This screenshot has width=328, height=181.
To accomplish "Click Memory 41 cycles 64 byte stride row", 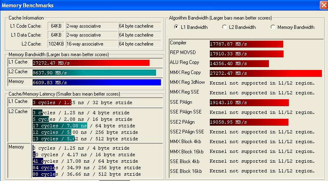I will point(85,161).
